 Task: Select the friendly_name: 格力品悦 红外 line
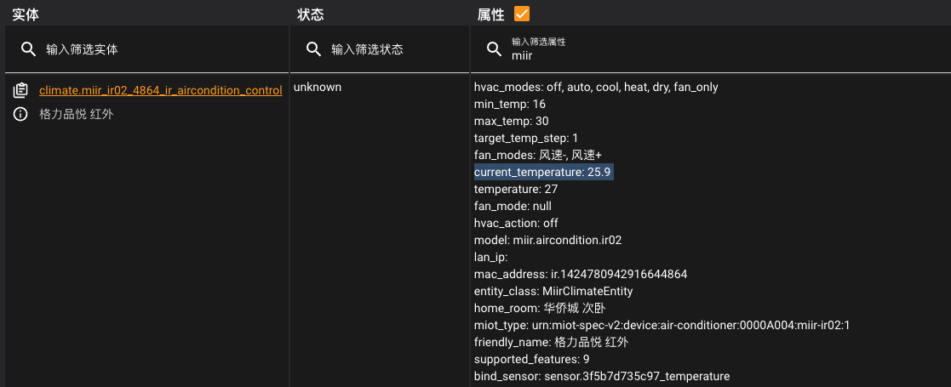[552, 342]
